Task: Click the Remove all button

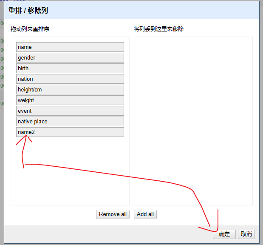Action: tap(113, 214)
